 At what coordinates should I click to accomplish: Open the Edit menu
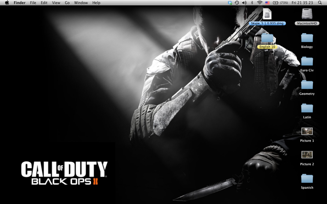pyautogui.click(x=44, y=3)
